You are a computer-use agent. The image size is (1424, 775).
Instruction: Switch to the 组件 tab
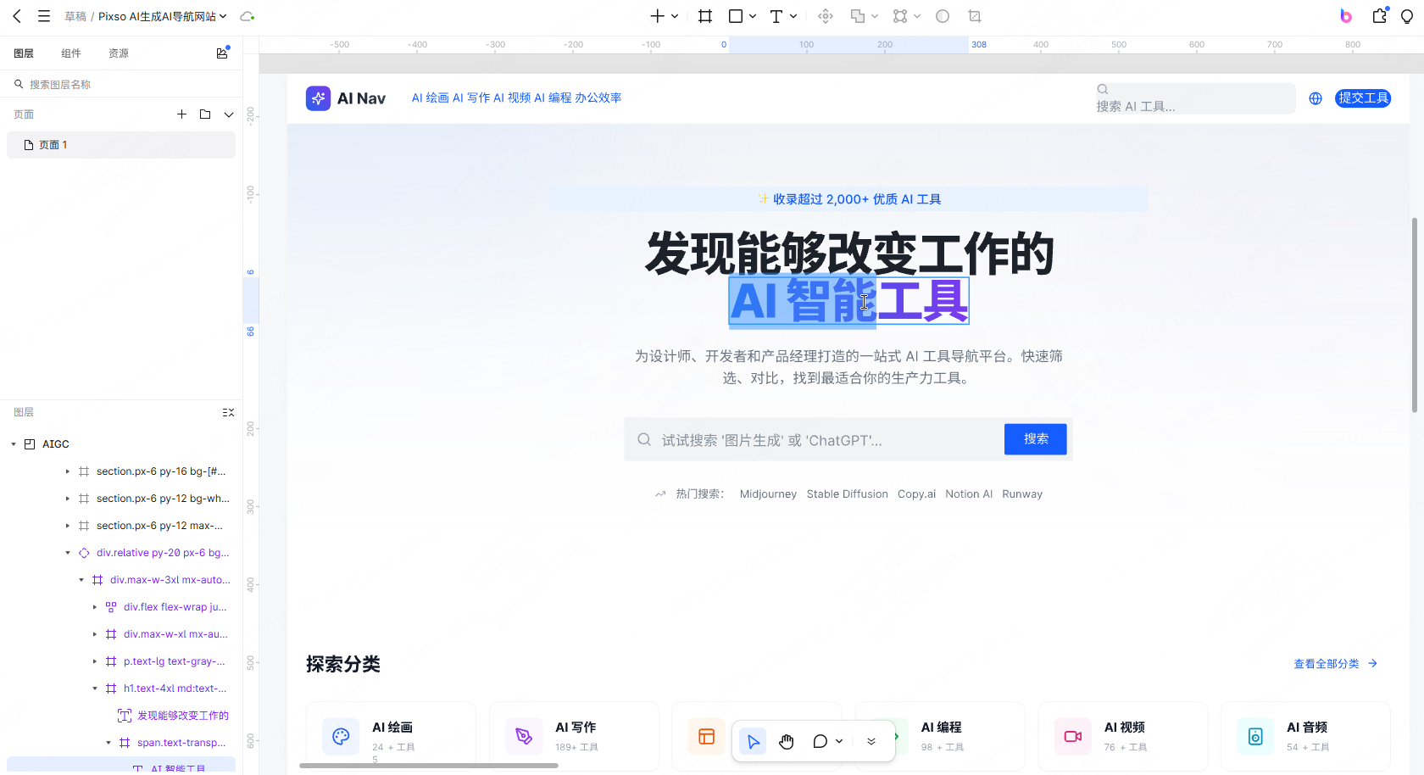pyautogui.click(x=71, y=53)
